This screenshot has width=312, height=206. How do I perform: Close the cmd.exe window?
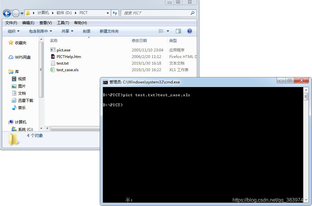tap(301, 80)
